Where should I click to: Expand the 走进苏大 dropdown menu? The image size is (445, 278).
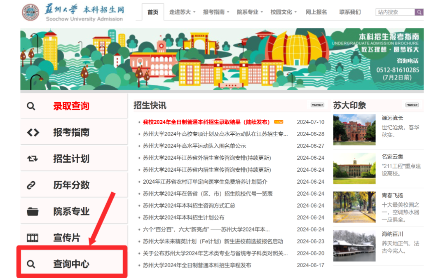point(182,12)
